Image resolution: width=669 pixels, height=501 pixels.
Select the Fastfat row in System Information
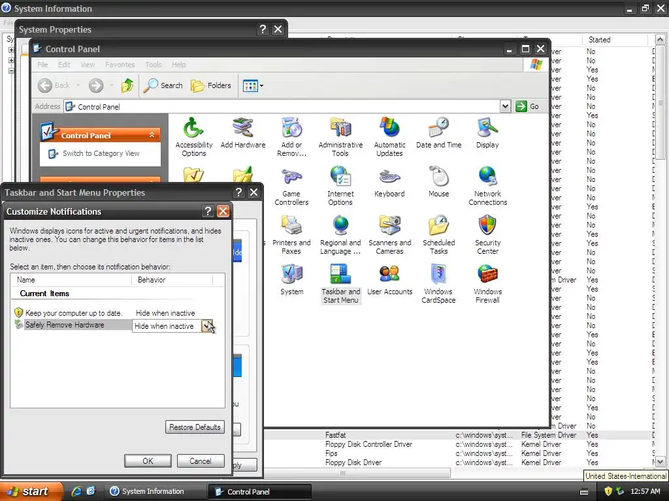[459, 435]
